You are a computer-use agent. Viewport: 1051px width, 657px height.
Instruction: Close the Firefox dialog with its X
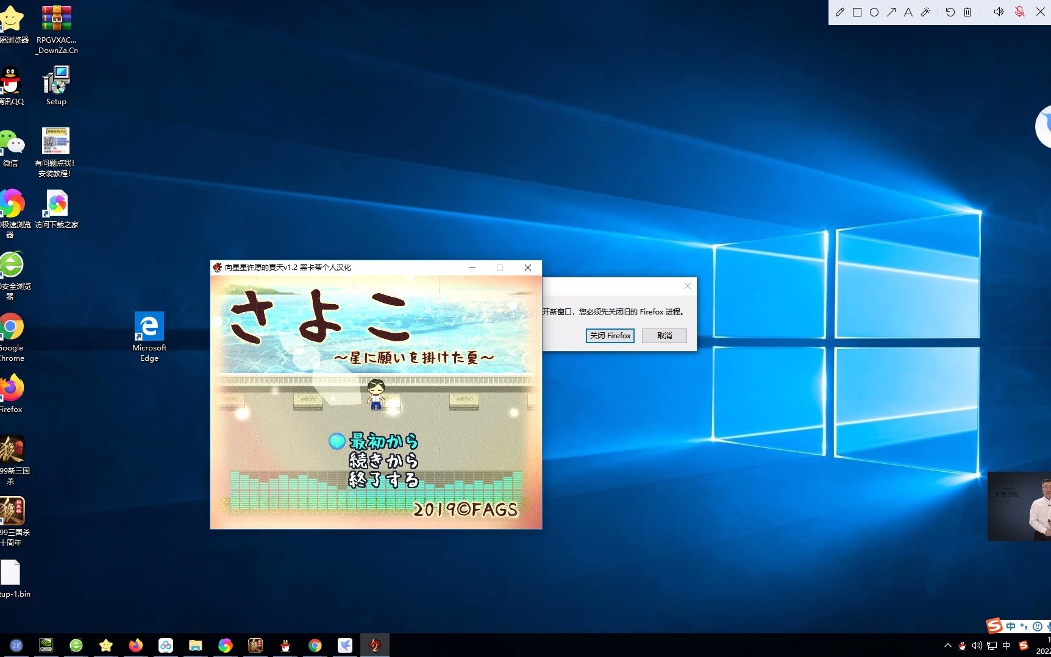(687, 286)
